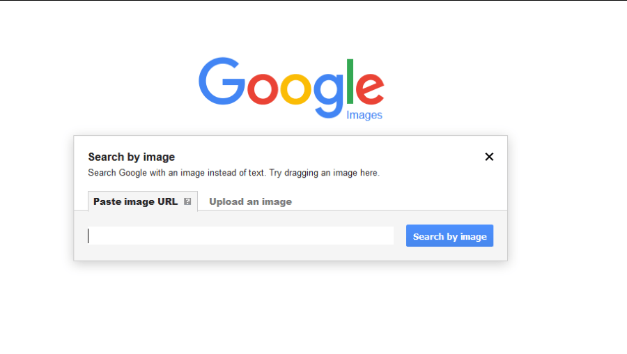Click the help icon beside Paste image URL
This screenshot has width=627, height=354.
[187, 201]
